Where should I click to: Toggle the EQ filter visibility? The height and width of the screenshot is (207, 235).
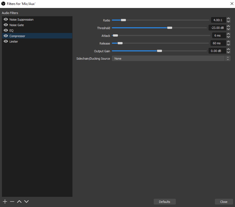6,31
